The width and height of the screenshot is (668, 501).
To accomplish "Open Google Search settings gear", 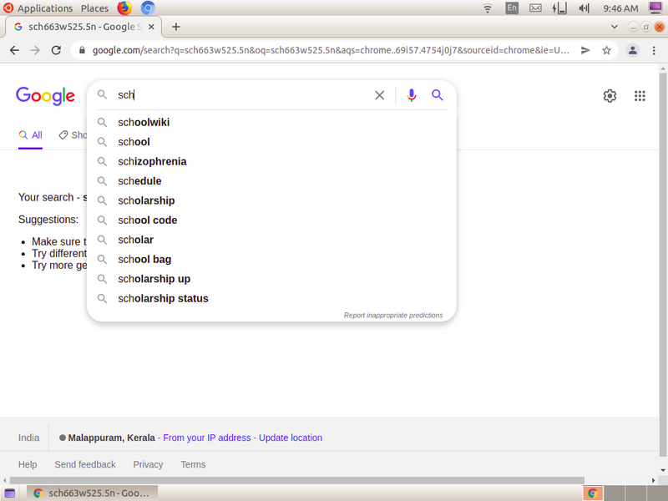I will click(610, 96).
